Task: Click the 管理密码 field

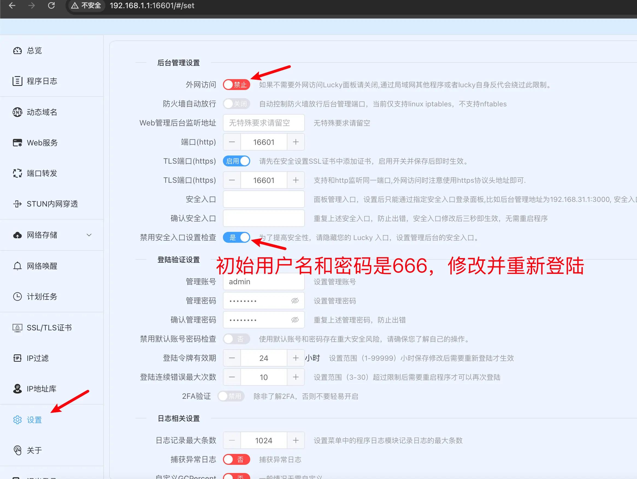Action: click(264, 301)
